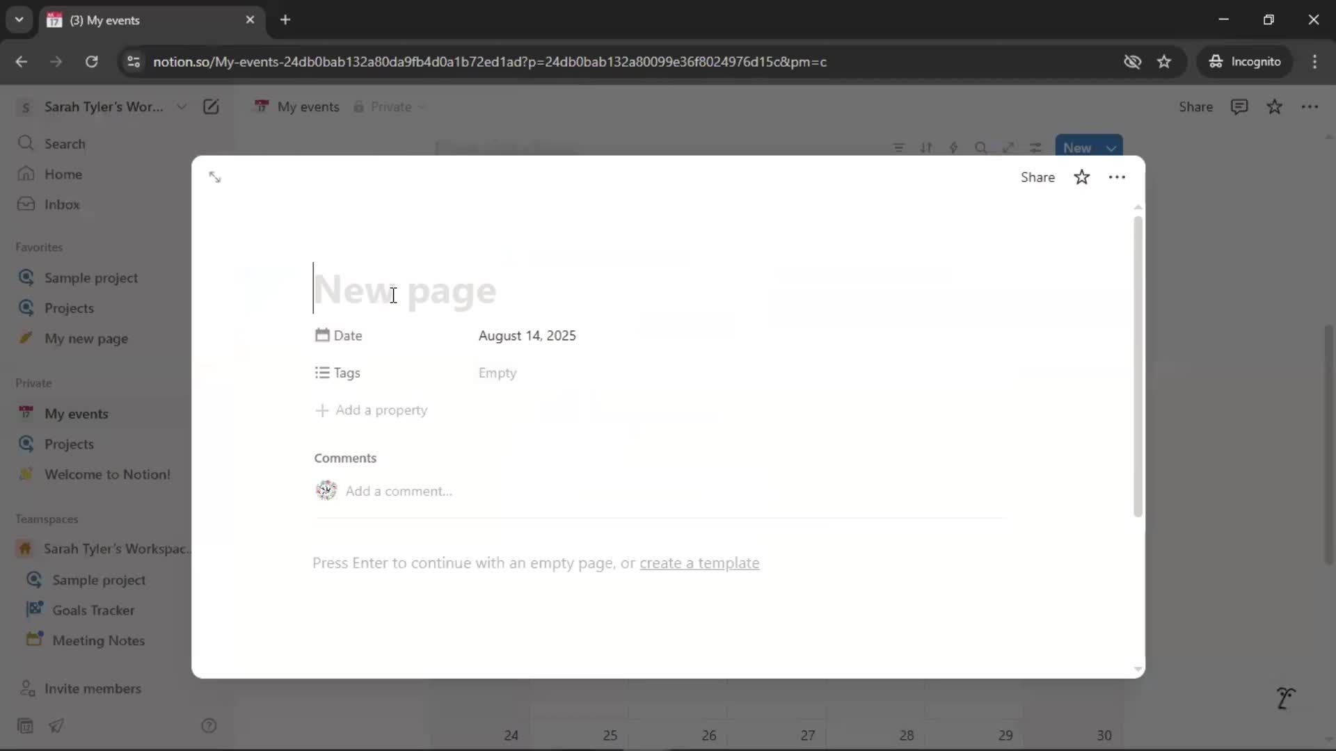Favorite My events page via top star
Viewport: 1336px width, 751px height.
click(1274, 107)
